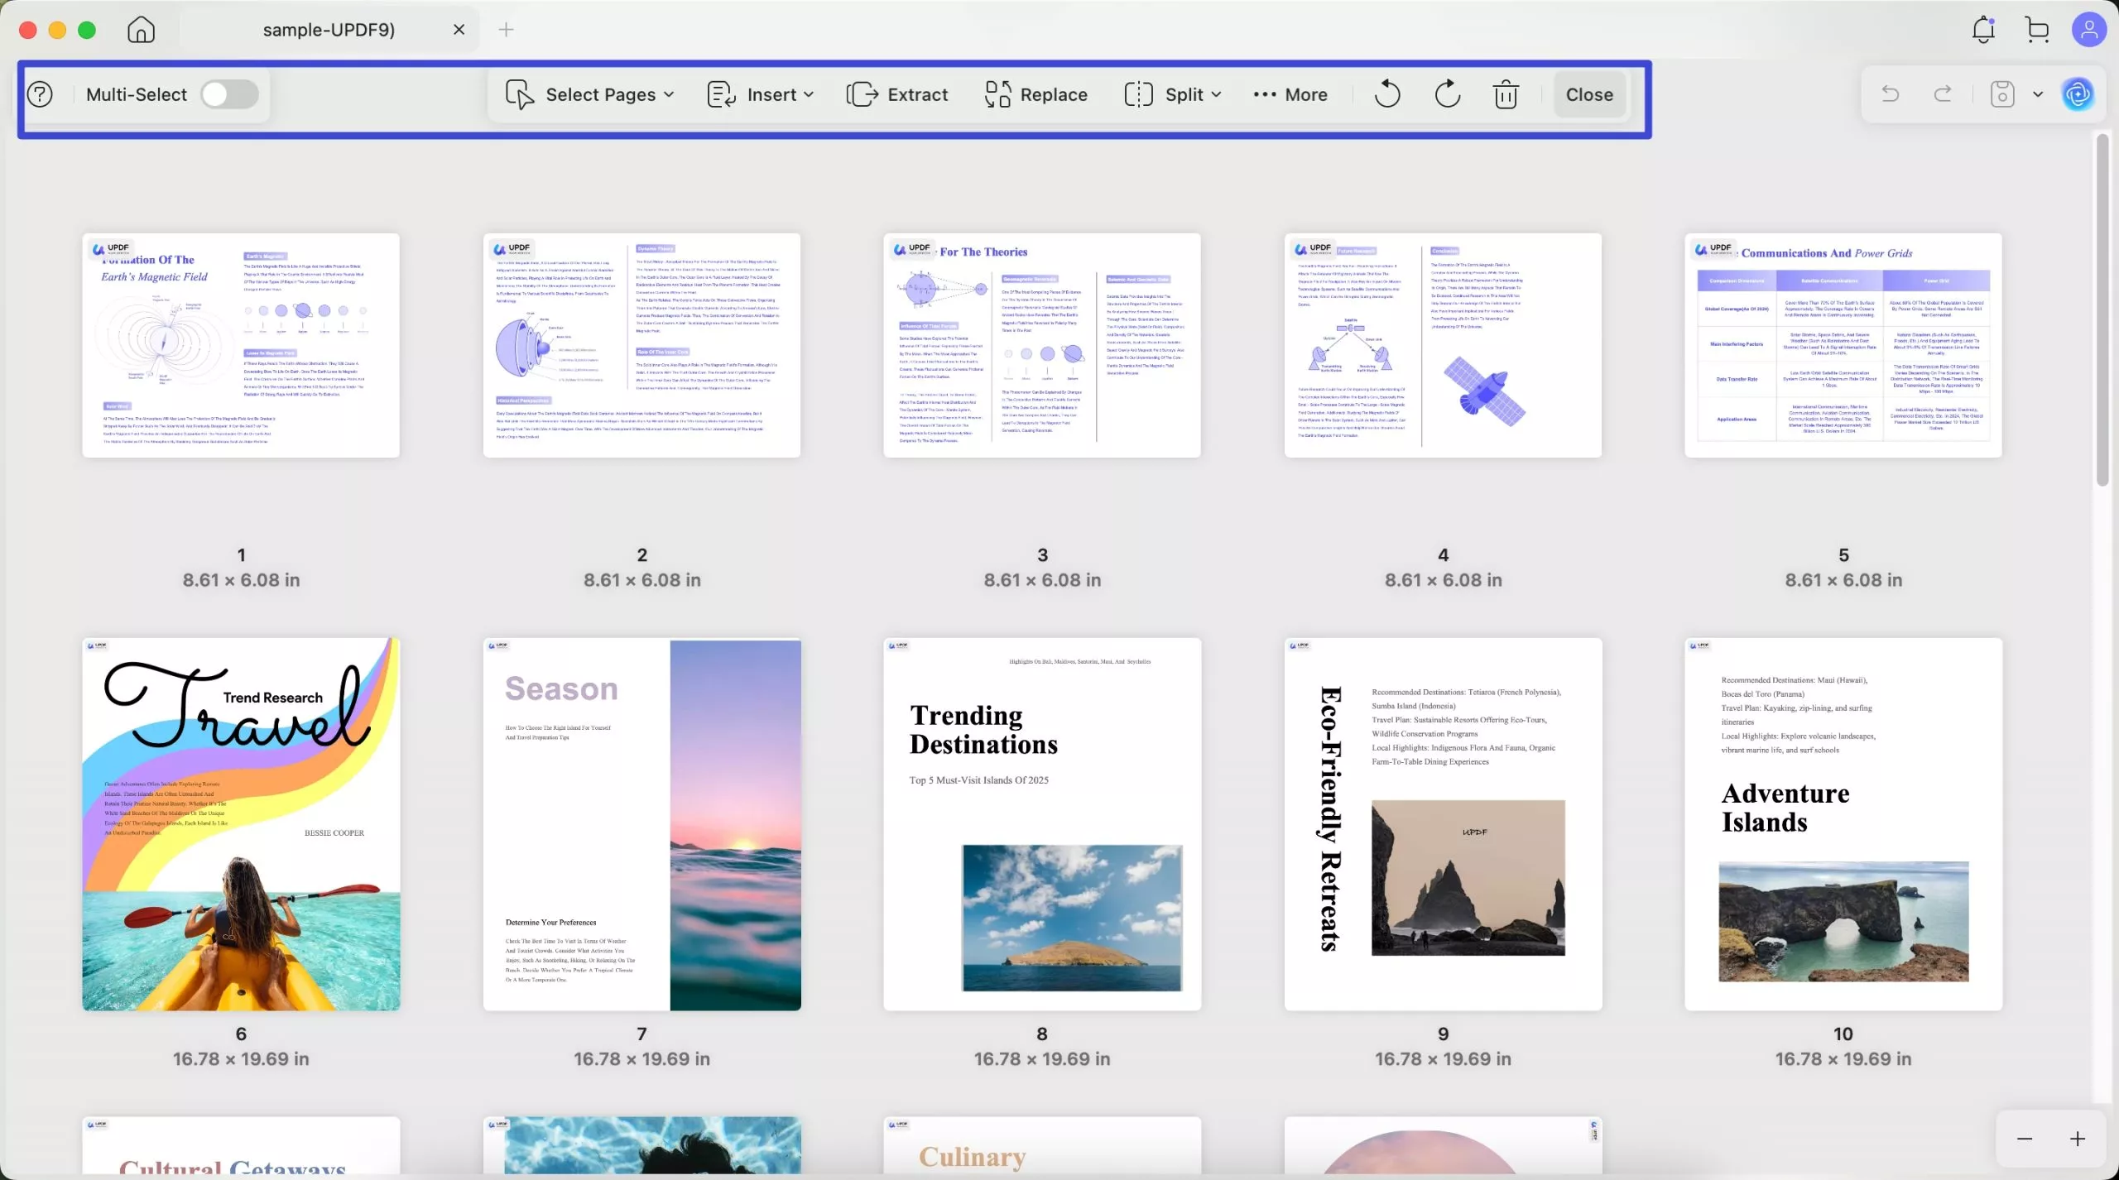Screen dimensions: 2119x1180
Task: Delete selected pages with trash icon
Action: point(1505,94)
